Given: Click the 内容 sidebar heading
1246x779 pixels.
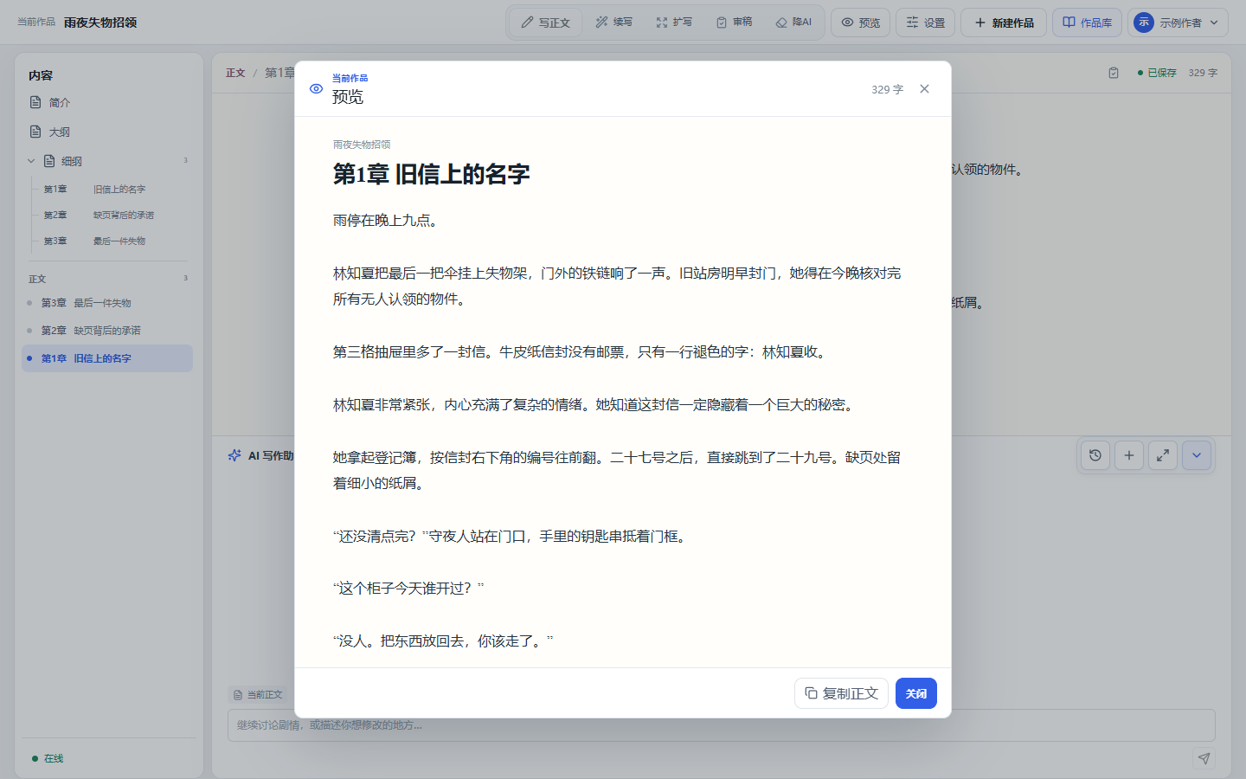Looking at the screenshot, I should coord(41,75).
